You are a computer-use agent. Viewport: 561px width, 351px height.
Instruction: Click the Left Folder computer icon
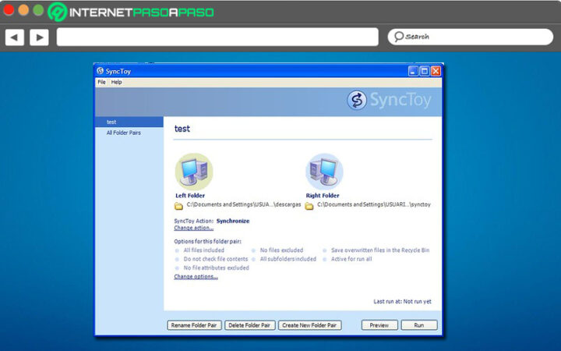(x=193, y=171)
